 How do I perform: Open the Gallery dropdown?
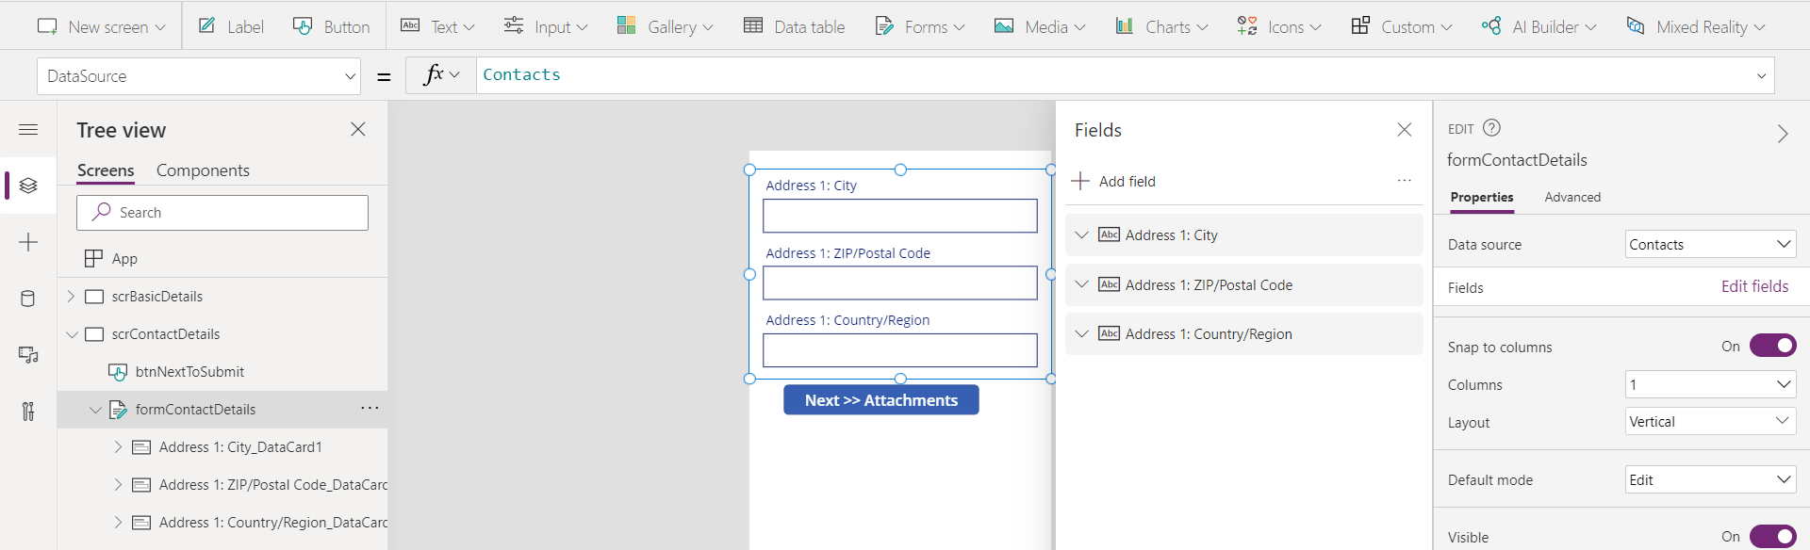click(x=665, y=26)
